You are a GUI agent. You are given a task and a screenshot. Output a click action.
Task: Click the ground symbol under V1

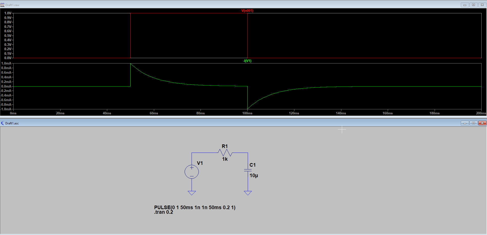pos(192,193)
